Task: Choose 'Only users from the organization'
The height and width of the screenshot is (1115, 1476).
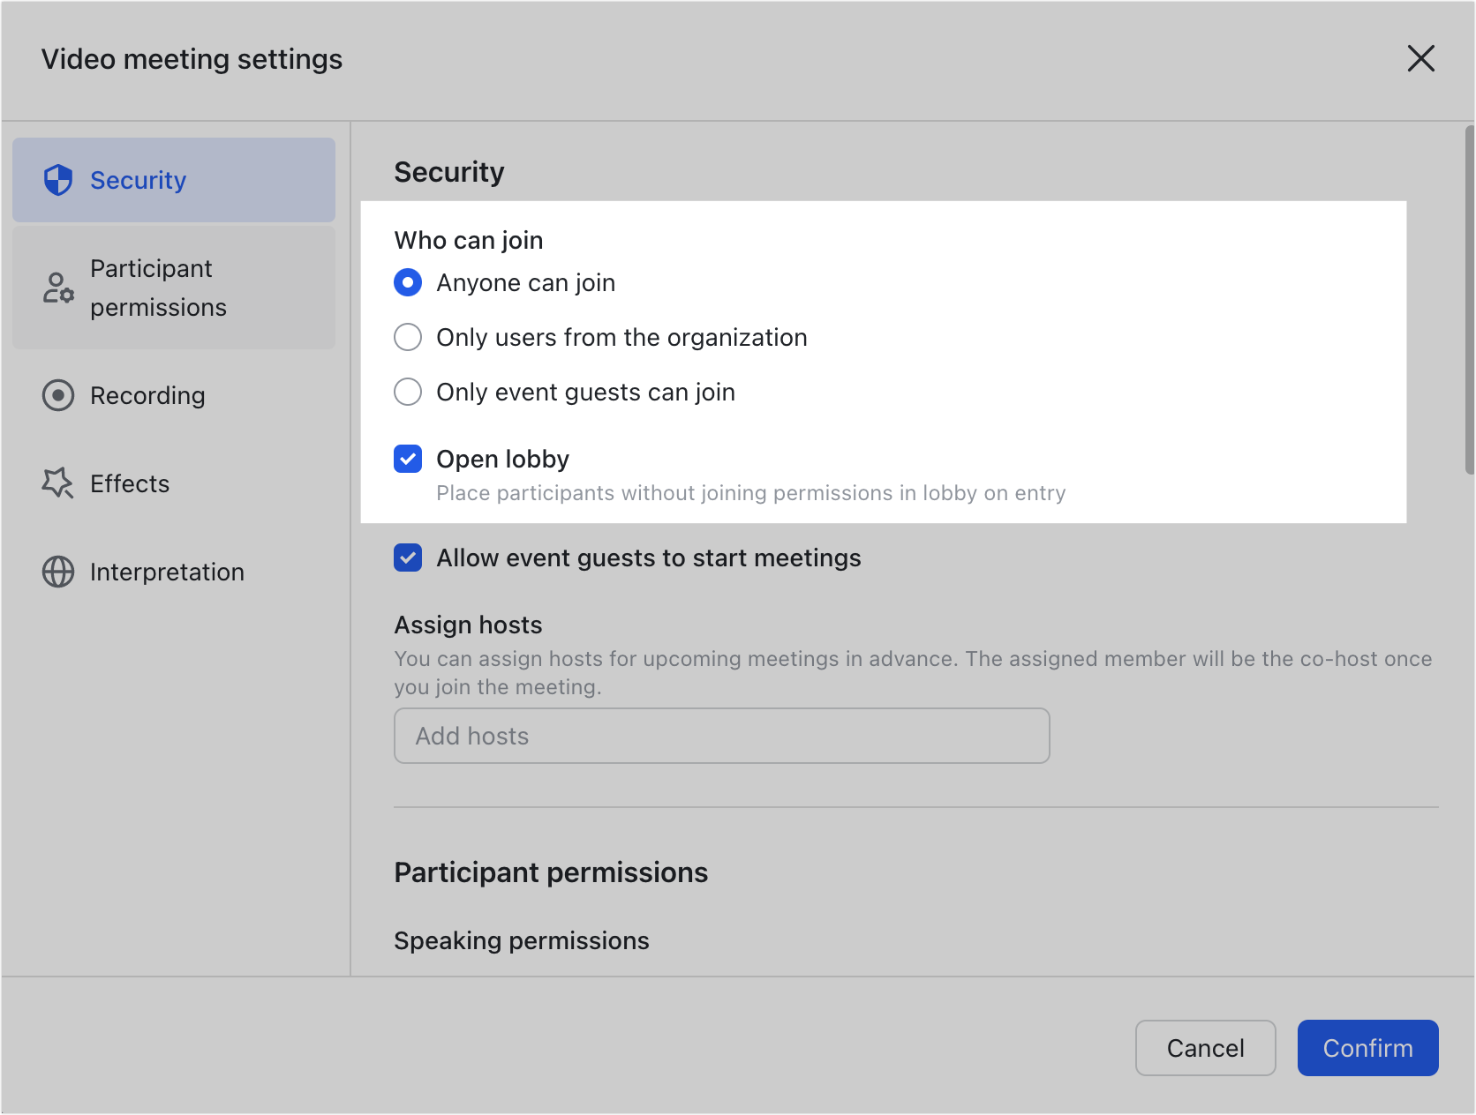Action: 408,337
